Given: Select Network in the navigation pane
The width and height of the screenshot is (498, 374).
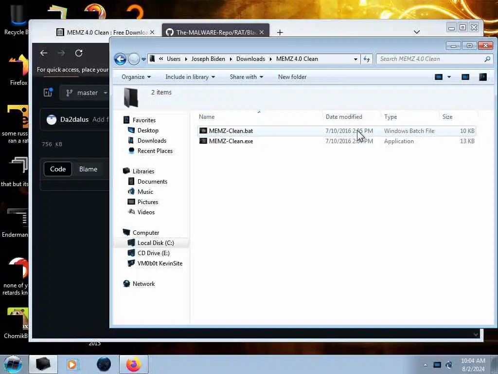Looking at the screenshot, I should click(143, 284).
